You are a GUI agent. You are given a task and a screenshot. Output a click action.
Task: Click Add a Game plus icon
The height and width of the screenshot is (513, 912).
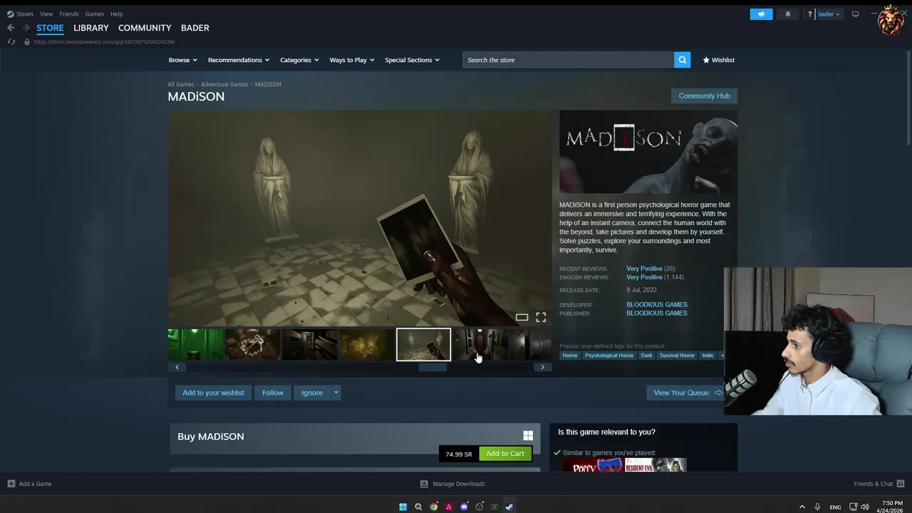pos(11,484)
